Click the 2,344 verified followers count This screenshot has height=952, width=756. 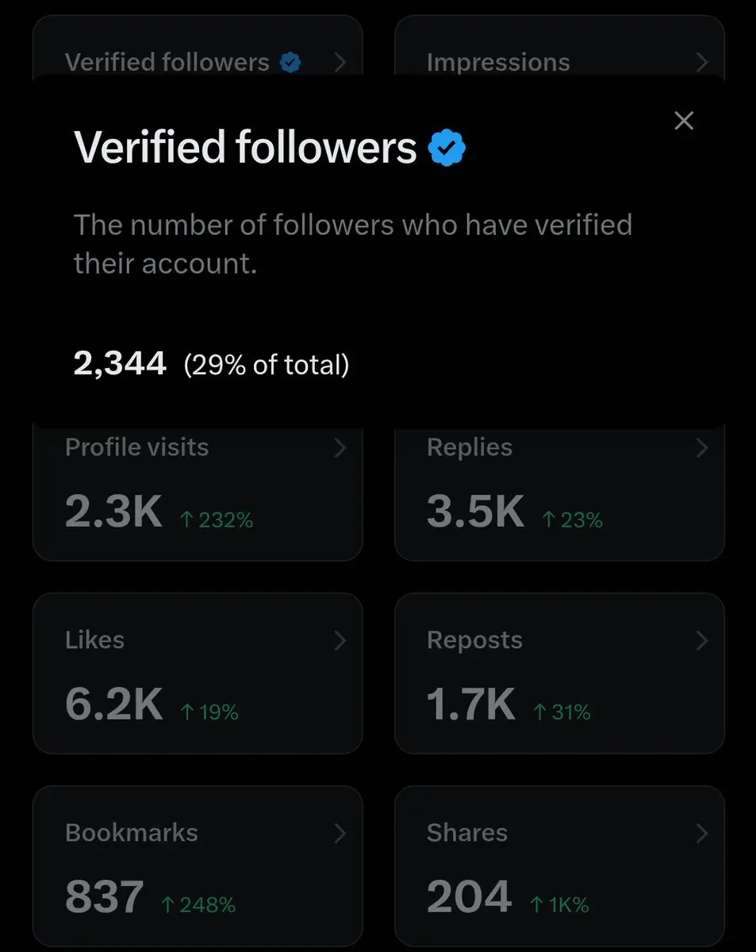(x=120, y=364)
